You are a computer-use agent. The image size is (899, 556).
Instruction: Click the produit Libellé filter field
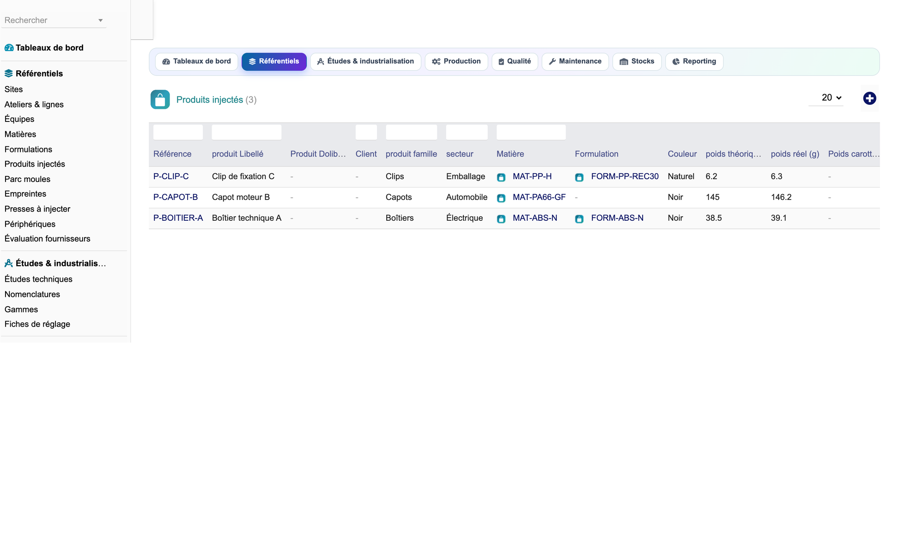[x=247, y=132]
